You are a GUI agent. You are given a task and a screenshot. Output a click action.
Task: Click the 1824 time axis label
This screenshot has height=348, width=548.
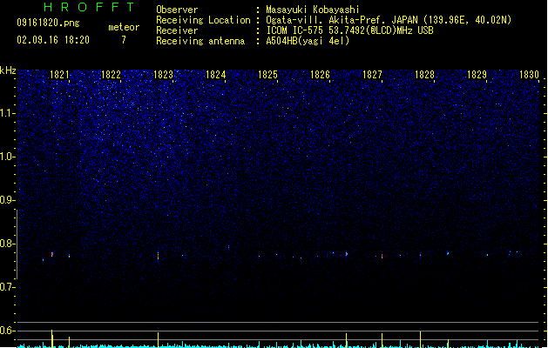coord(216,75)
